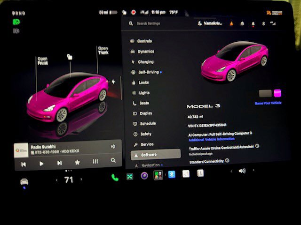Tap the lock icon in the status bar

pyautogui.click(x=124, y=13)
